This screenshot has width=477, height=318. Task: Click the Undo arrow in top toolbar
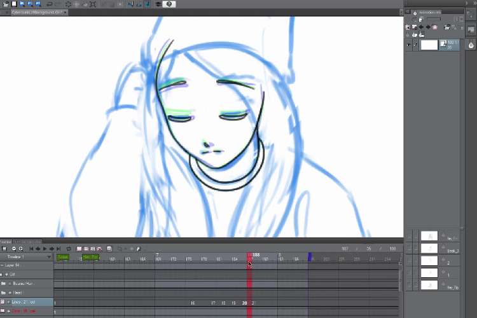click(x=50, y=4)
